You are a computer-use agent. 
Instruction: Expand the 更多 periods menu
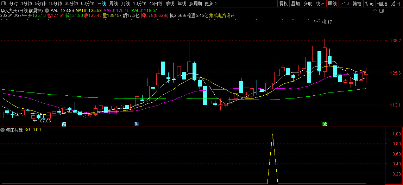pyautogui.click(x=210, y=4)
